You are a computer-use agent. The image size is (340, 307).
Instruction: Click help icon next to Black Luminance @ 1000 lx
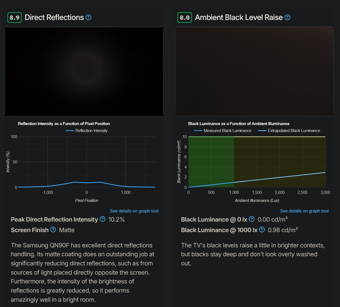click(262, 230)
